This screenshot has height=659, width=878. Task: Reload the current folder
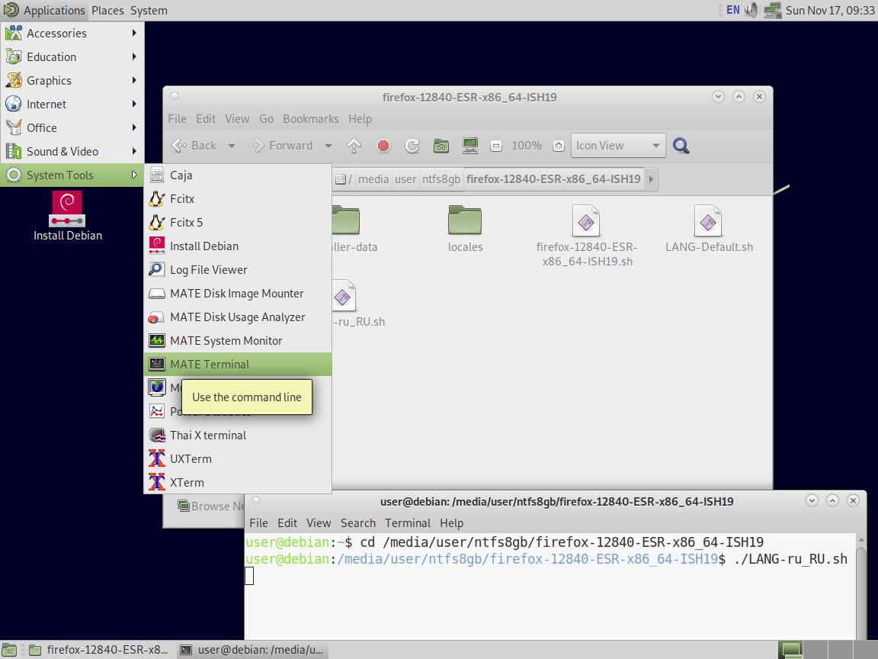(412, 146)
